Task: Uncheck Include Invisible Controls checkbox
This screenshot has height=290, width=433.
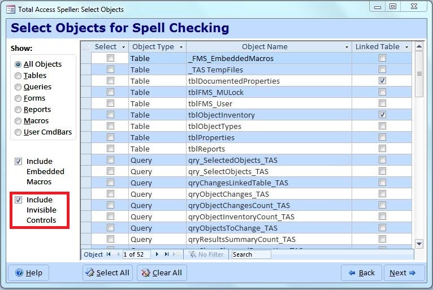Action: click(19, 200)
